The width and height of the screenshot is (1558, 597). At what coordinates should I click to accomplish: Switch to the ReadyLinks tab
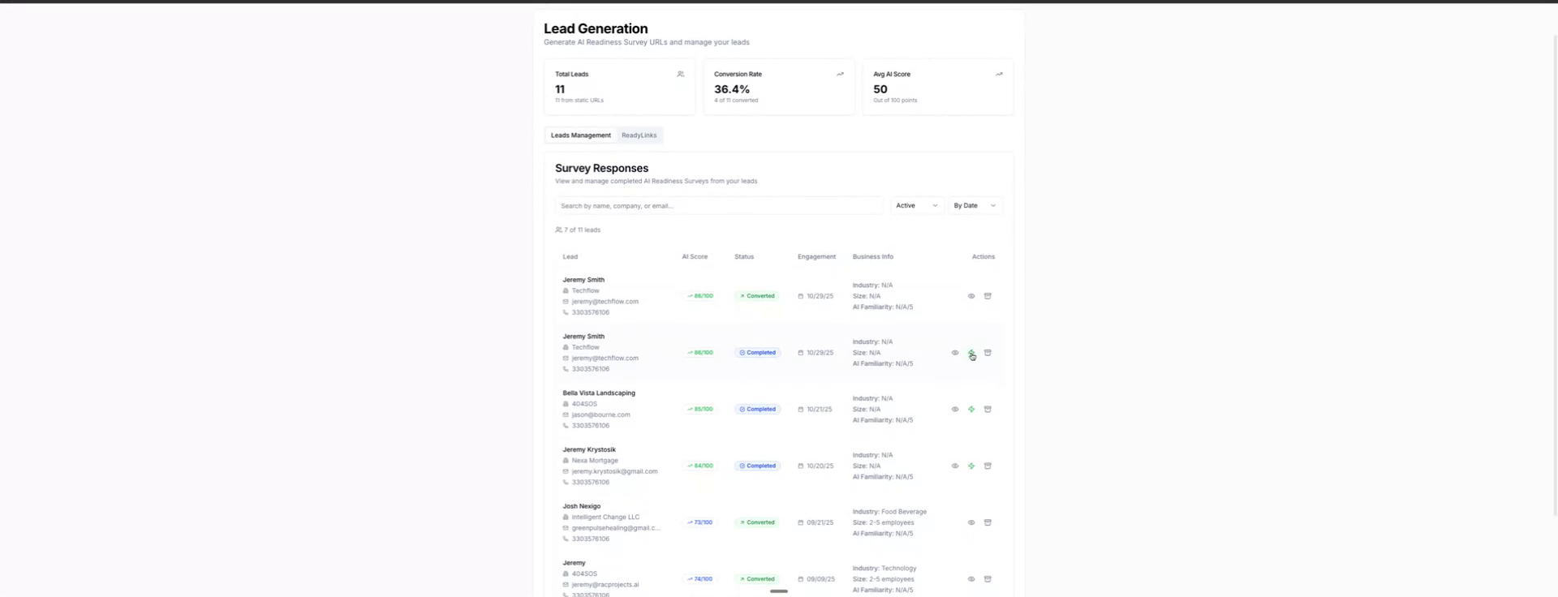639,135
